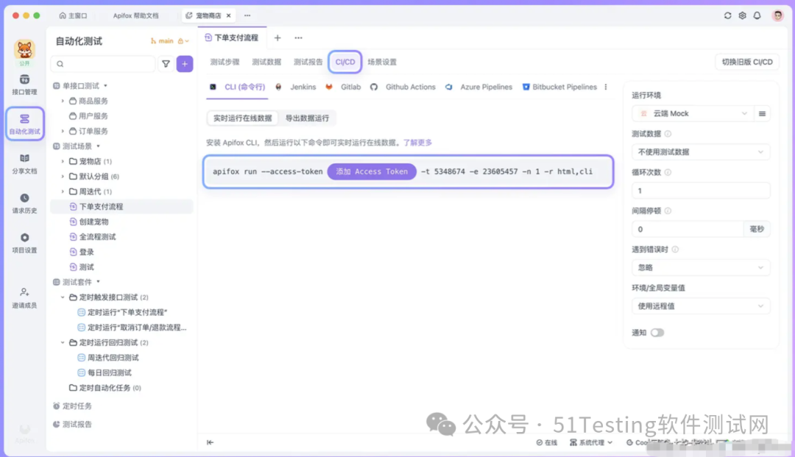Open 分享文档 in the sidebar
This screenshot has height=457, width=795.
click(x=24, y=163)
